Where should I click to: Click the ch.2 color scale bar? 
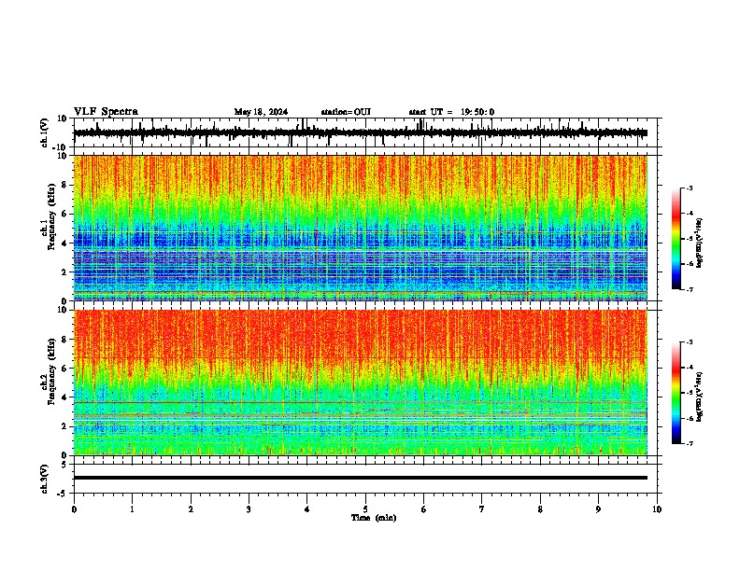676,393
